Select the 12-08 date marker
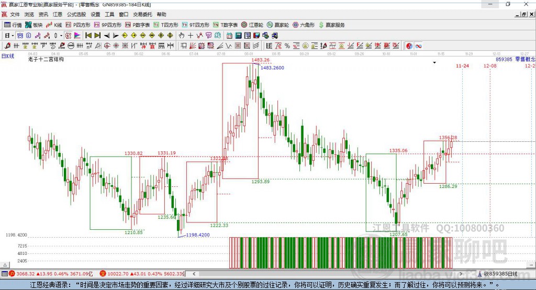 (x=490, y=65)
